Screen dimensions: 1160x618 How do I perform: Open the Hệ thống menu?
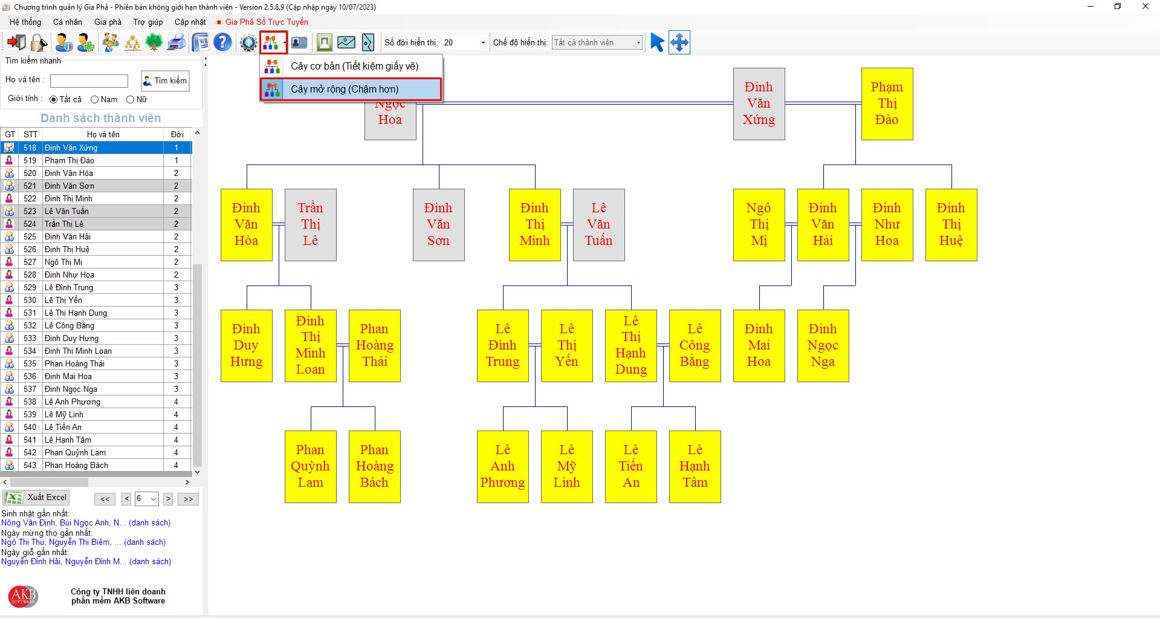point(25,22)
